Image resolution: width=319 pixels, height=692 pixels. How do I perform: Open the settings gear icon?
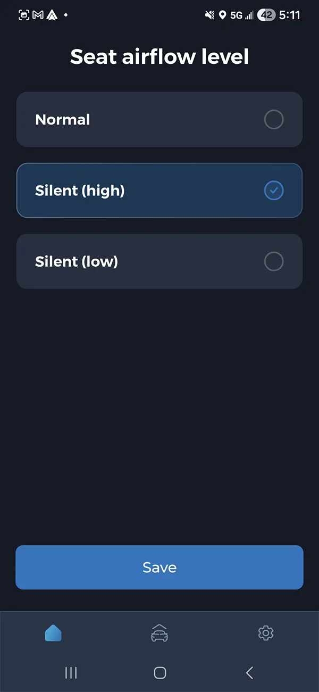coord(265,633)
